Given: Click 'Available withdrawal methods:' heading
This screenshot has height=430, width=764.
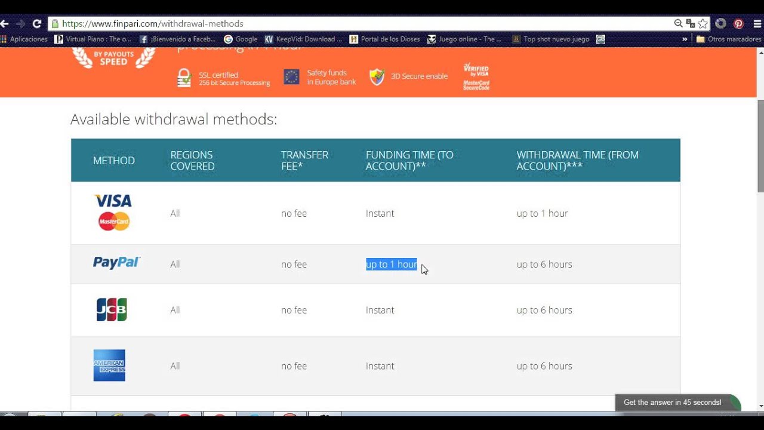Looking at the screenshot, I should pyautogui.click(x=174, y=119).
